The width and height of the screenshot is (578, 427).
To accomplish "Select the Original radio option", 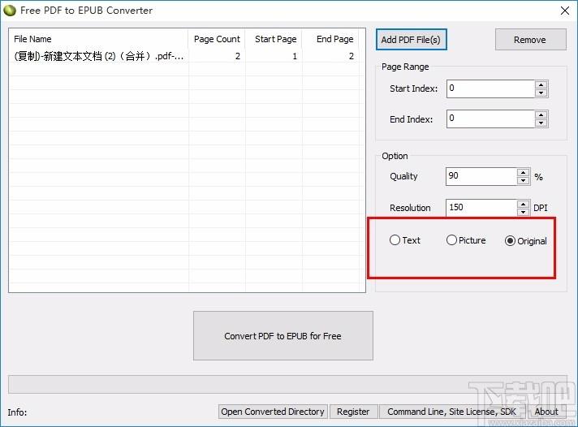I will tap(510, 241).
